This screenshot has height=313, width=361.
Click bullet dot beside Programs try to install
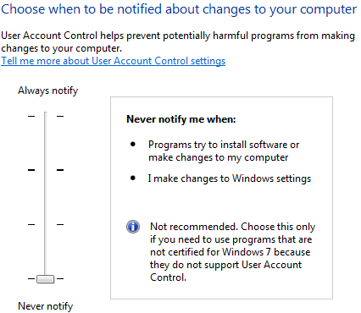pos(133,145)
